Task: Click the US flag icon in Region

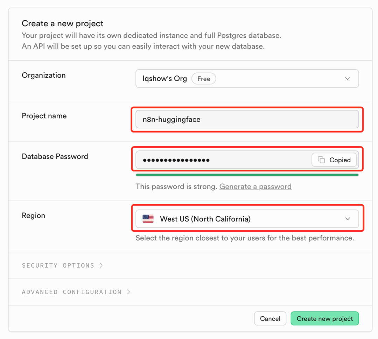Action: (x=148, y=219)
